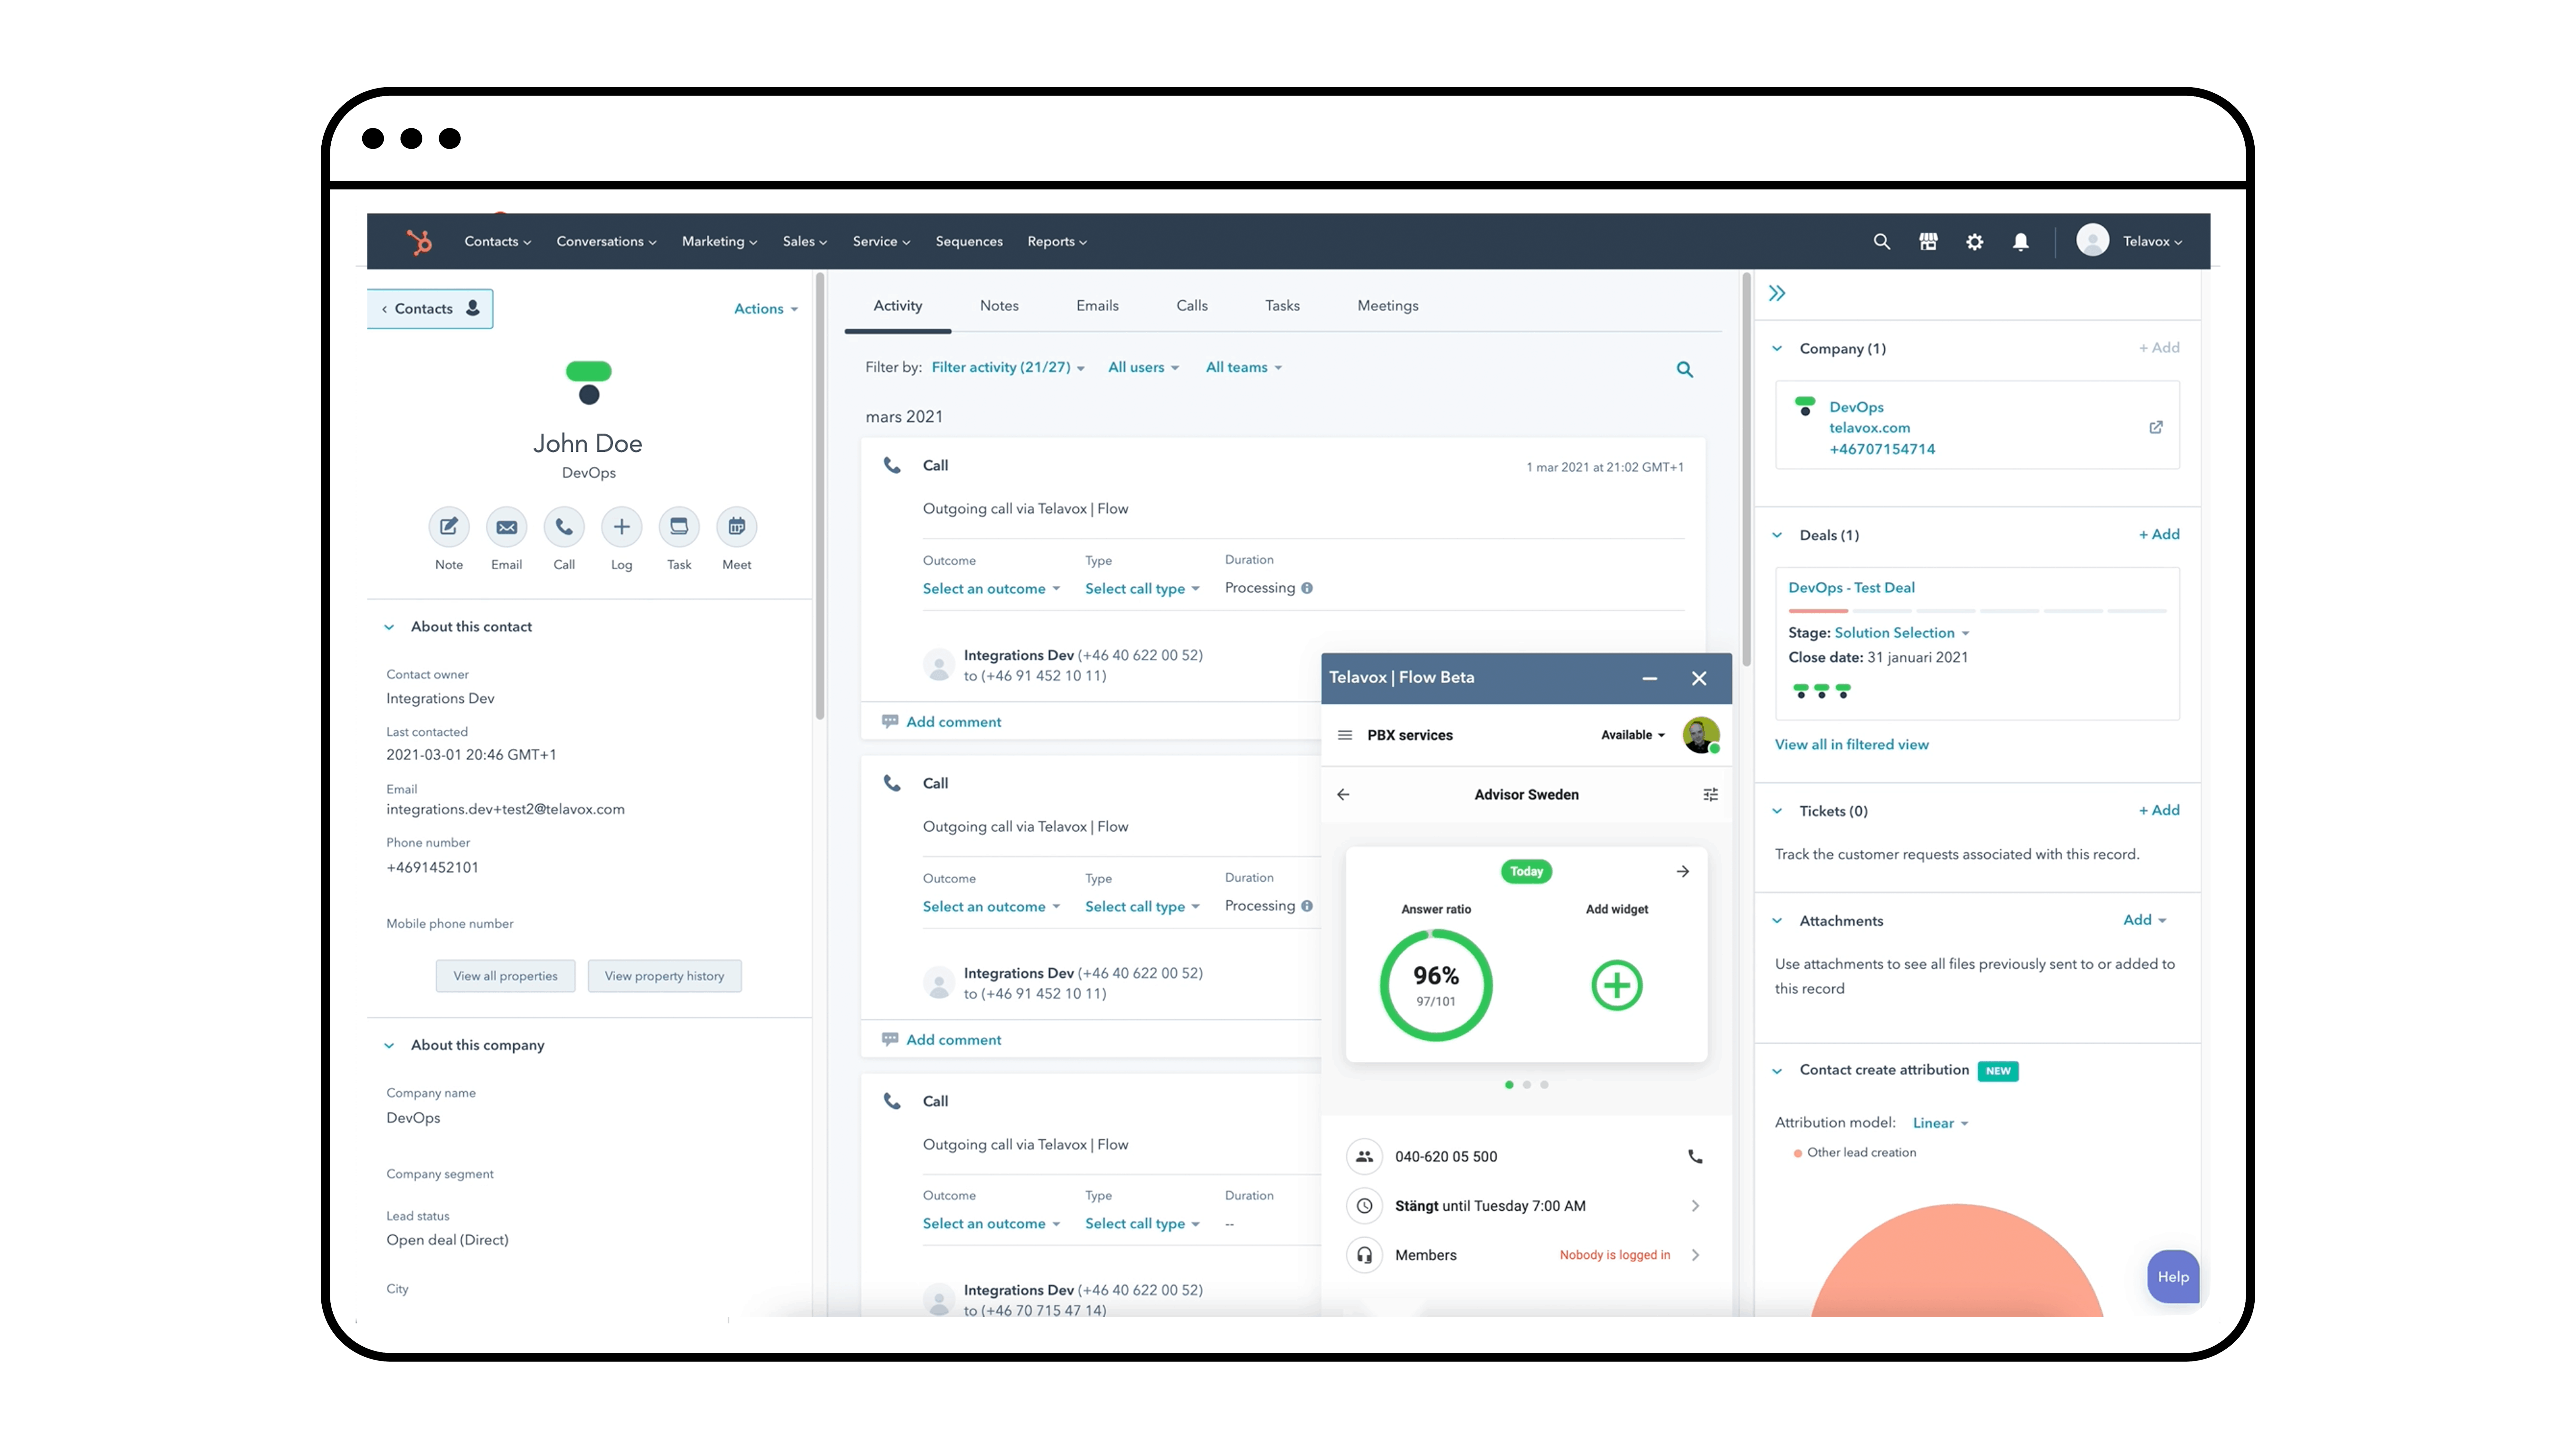Click View all properties button
Viewport: 2576px width, 1449px height.
505,976
